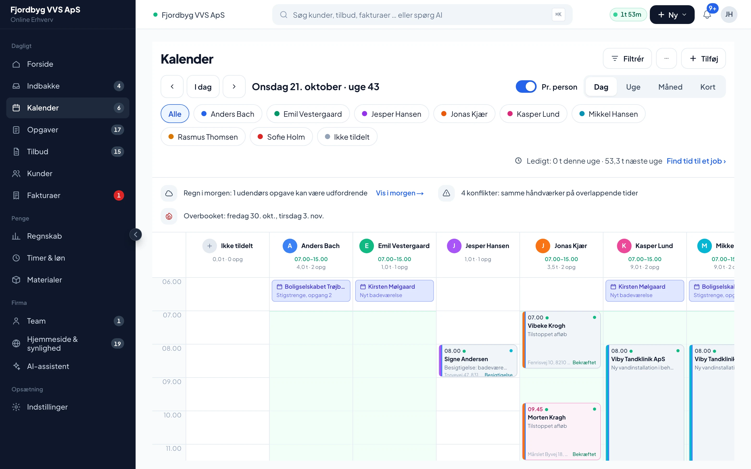Screen dimensions: 751x469
Task: Filter calendar by Anders Bach
Action: point(227,114)
